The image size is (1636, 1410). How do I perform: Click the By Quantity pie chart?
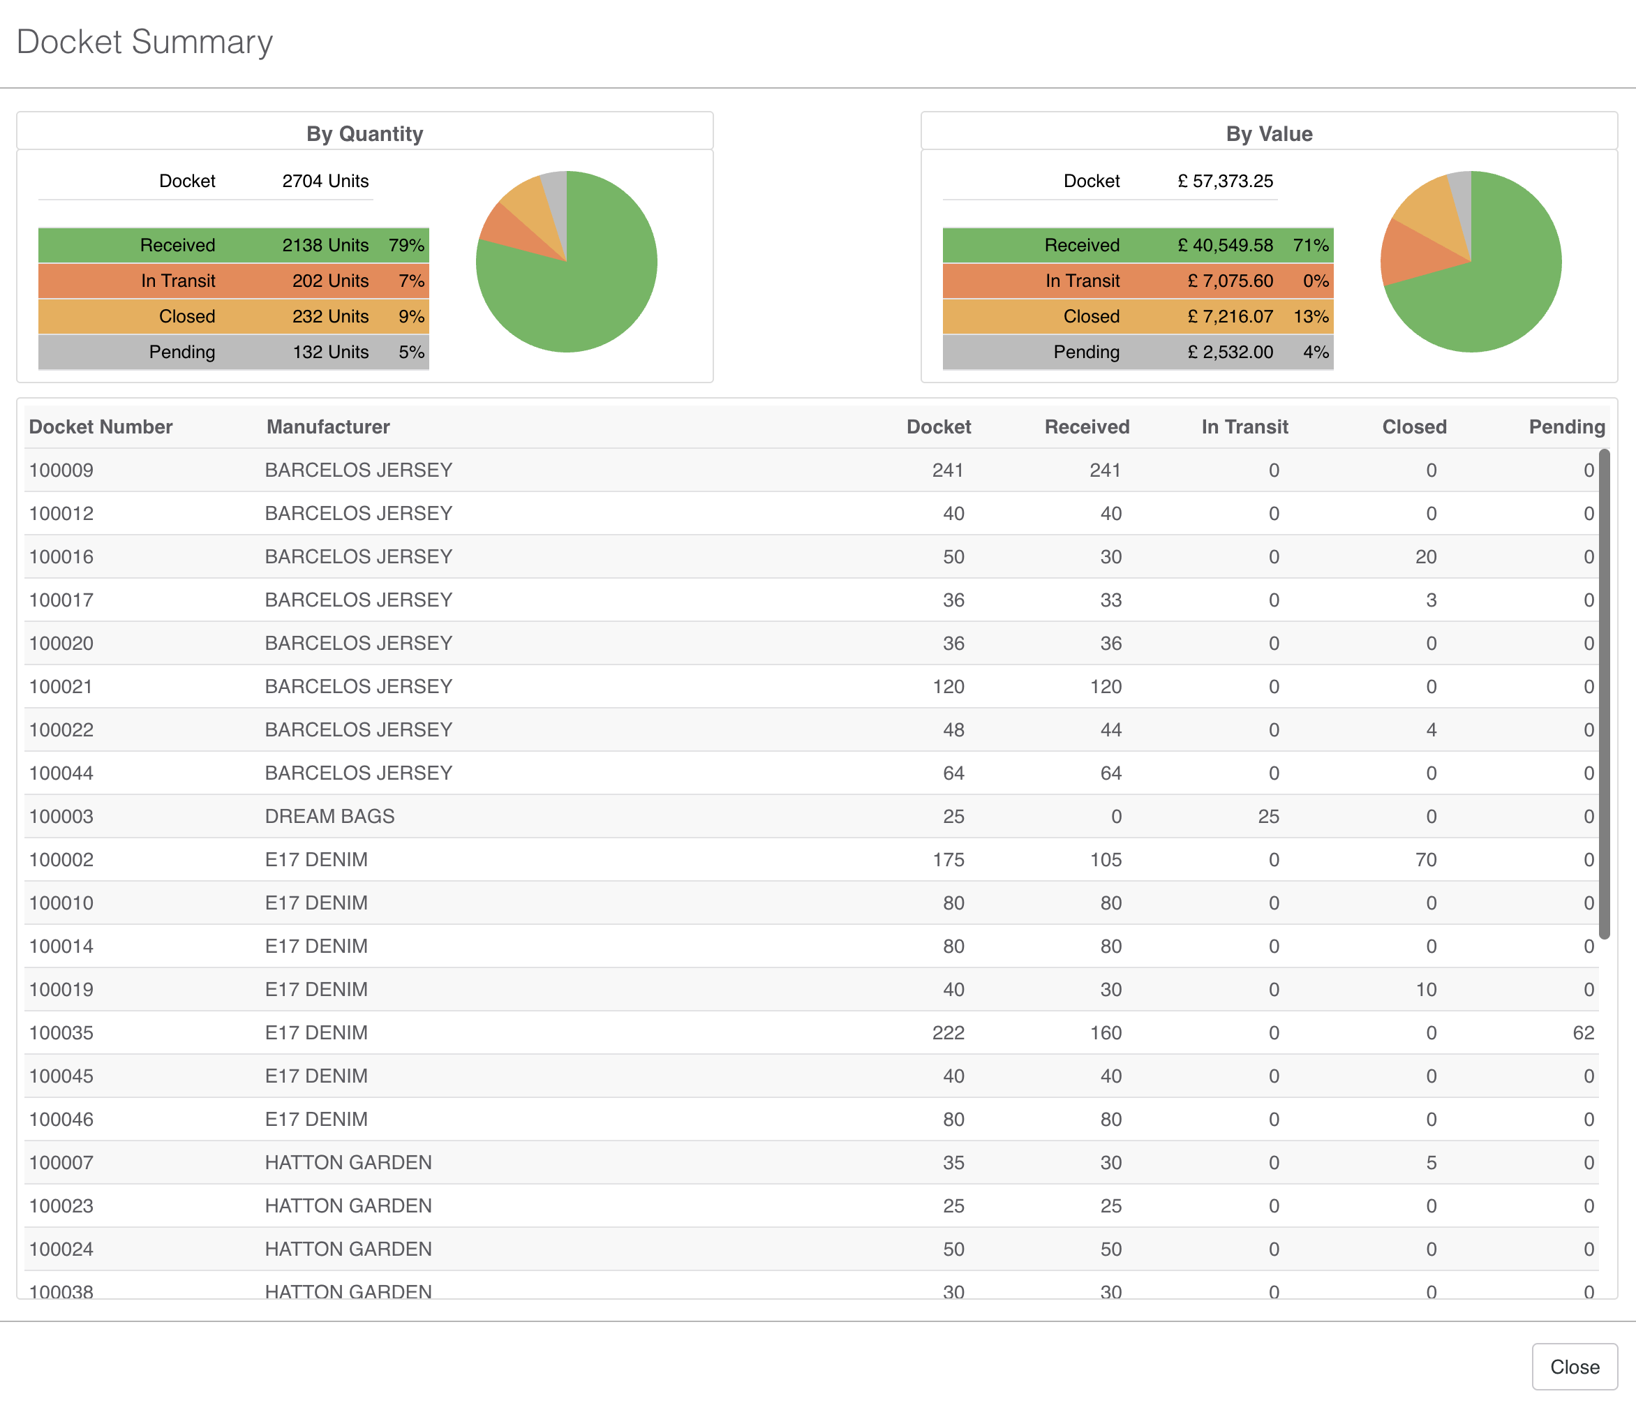click(566, 261)
